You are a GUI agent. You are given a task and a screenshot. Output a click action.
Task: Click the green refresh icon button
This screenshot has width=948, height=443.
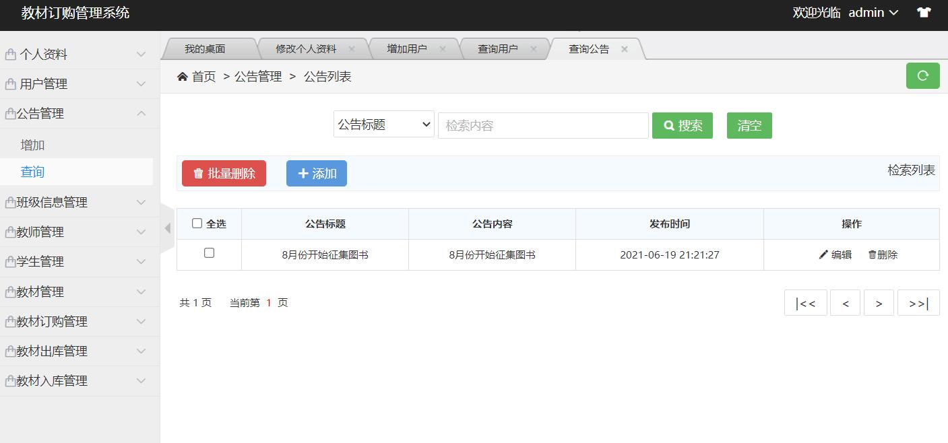point(922,75)
